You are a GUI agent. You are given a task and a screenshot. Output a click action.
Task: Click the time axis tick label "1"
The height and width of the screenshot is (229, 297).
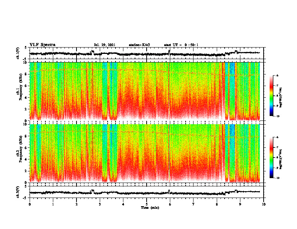53,204
